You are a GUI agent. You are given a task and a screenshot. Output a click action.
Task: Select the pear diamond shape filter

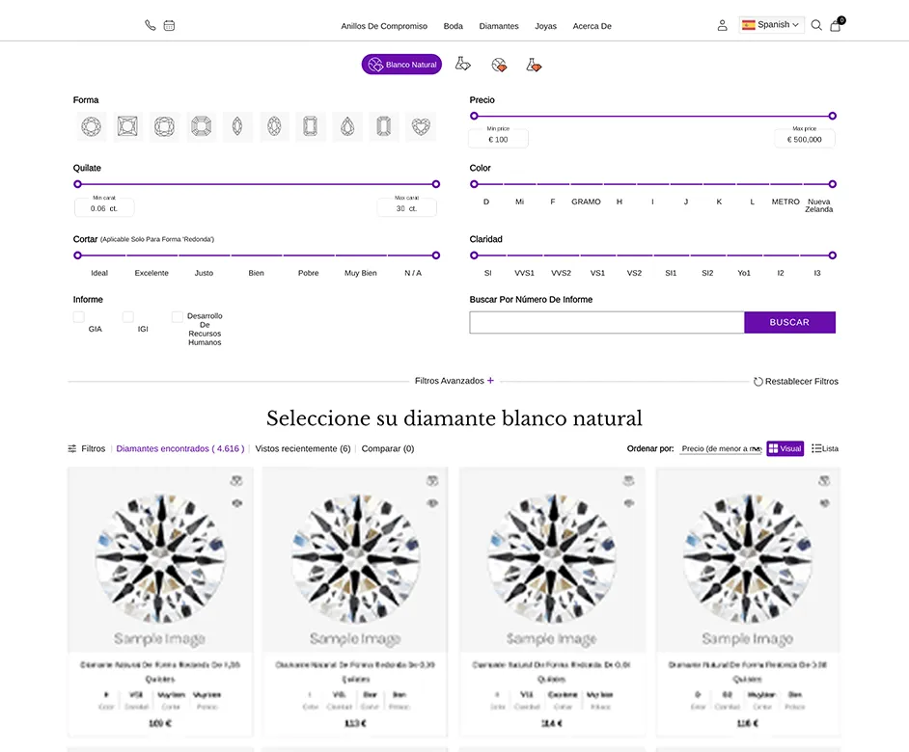coord(346,126)
